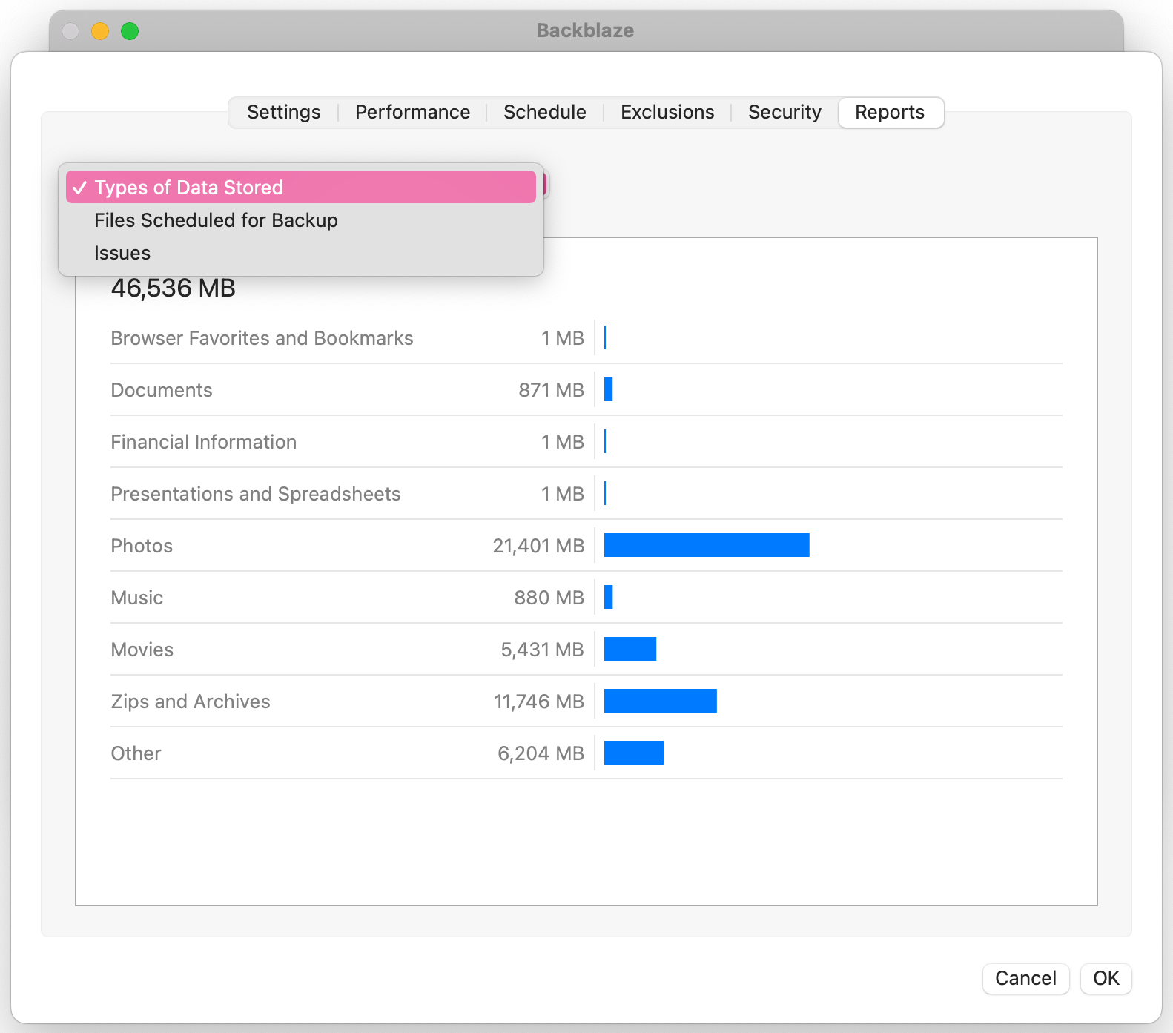Screen dimensions: 1173x1033
Task: Click Browser Favorites and Bookmarks label
Action: point(262,338)
